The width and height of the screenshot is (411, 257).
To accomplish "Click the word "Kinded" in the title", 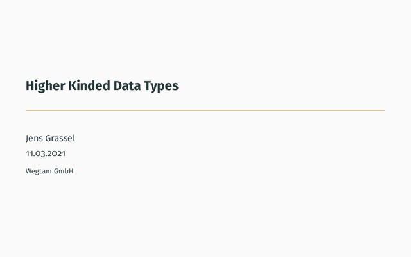I will point(89,85).
